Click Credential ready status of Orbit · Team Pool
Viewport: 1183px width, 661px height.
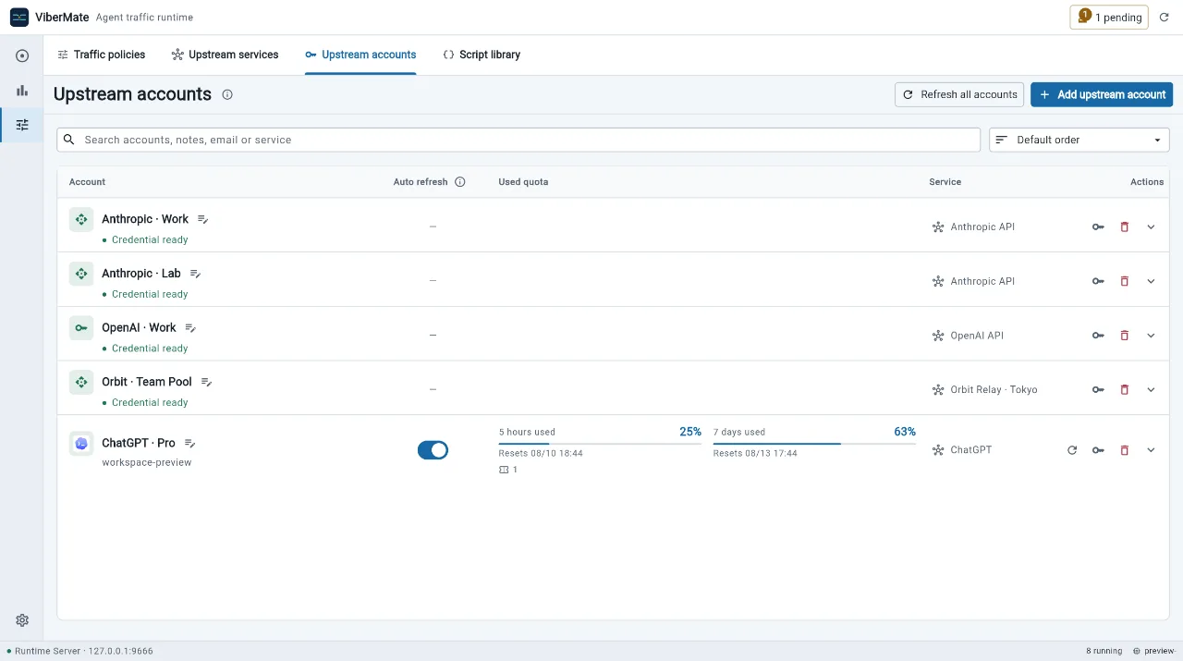(x=145, y=403)
